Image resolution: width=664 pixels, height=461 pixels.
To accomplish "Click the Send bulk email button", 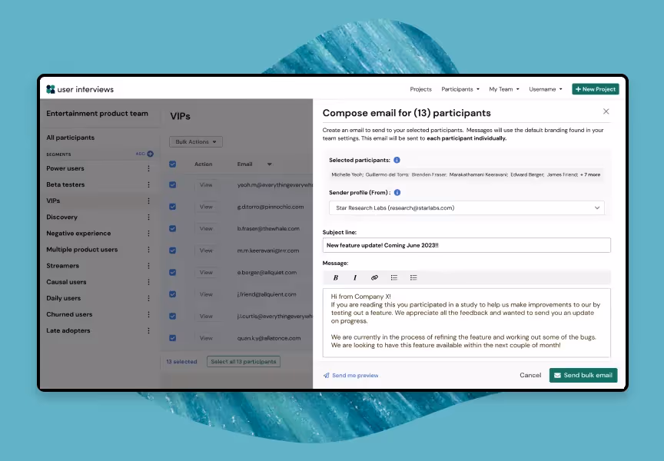I will click(583, 375).
